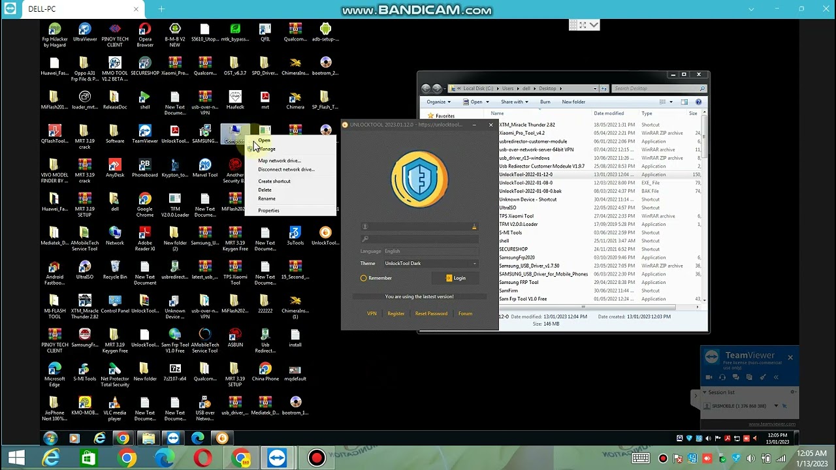Click the Login button in UnlockTool
836x470 pixels.
pos(456,278)
